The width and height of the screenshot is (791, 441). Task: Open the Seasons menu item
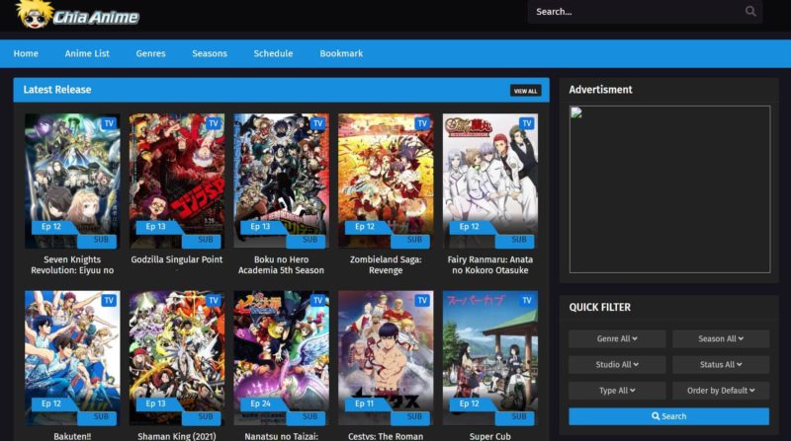coord(210,53)
